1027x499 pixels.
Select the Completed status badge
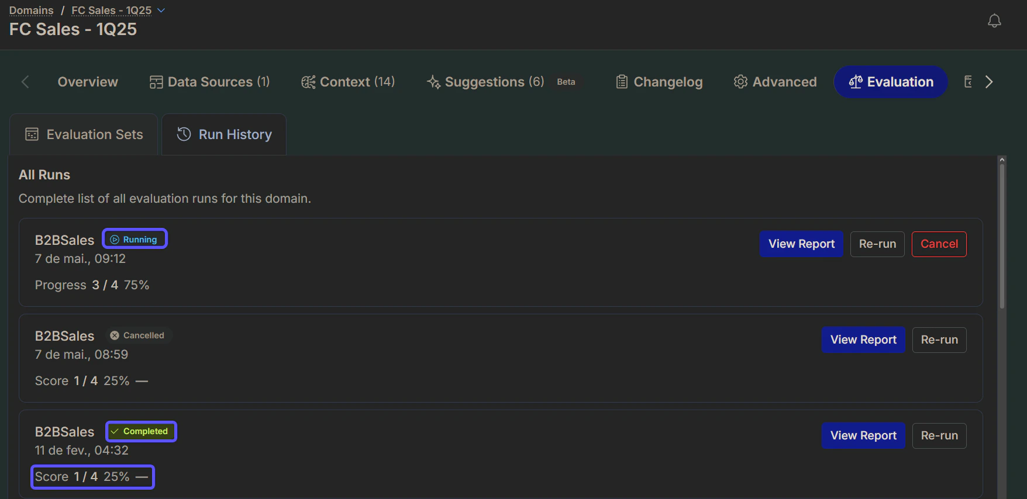pyautogui.click(x=140, y=431)
